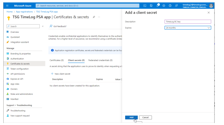Screen dimensions: 224x125
Task: Open TSG TimeLog PSA app breadcrumb
Action: pyautogui.click(x=47, y=12)
